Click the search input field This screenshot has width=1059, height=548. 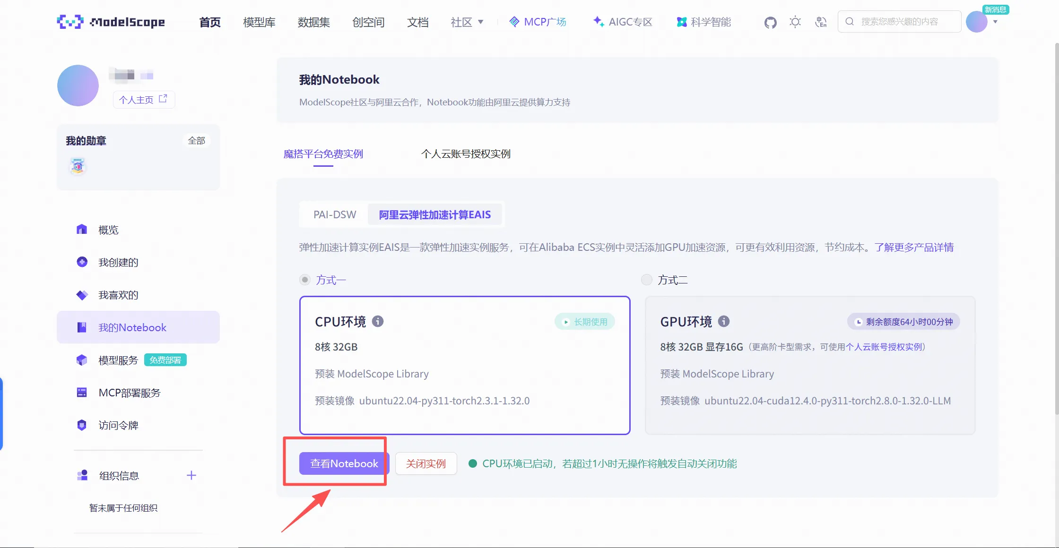[x=899, y=22]
